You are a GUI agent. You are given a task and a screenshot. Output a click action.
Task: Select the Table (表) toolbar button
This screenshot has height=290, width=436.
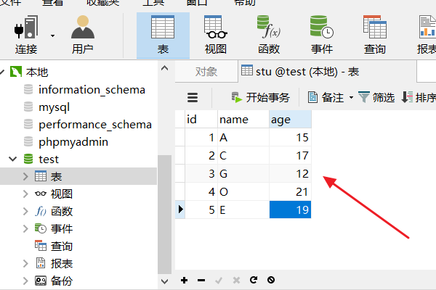click(x=163, y=35)
